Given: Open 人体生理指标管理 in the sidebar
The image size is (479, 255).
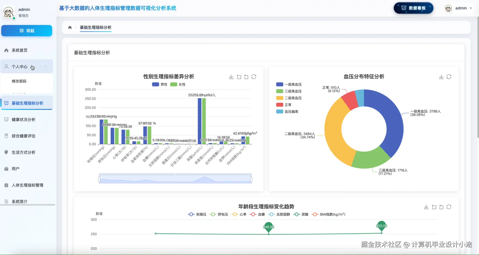Looking at the screenshot, I should pyautogui.click(x=27, y=185).
